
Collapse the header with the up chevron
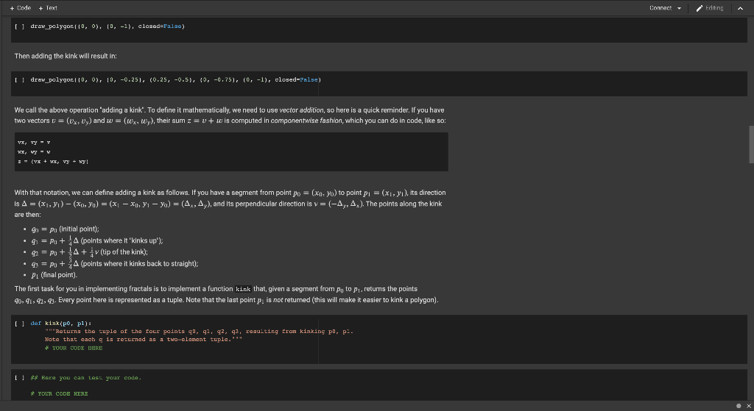[x=741, y=8]
